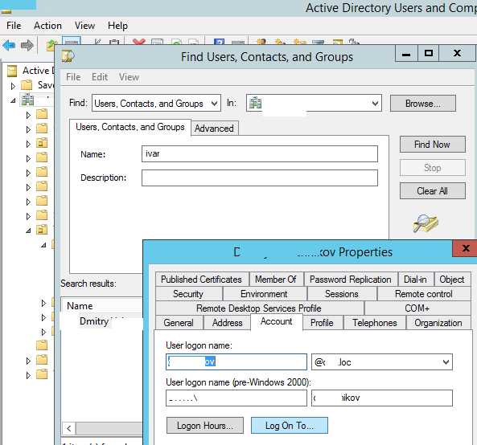Click the Find Now button
The height and width of the screenshot is (445, 477).
tap(432, 145)
